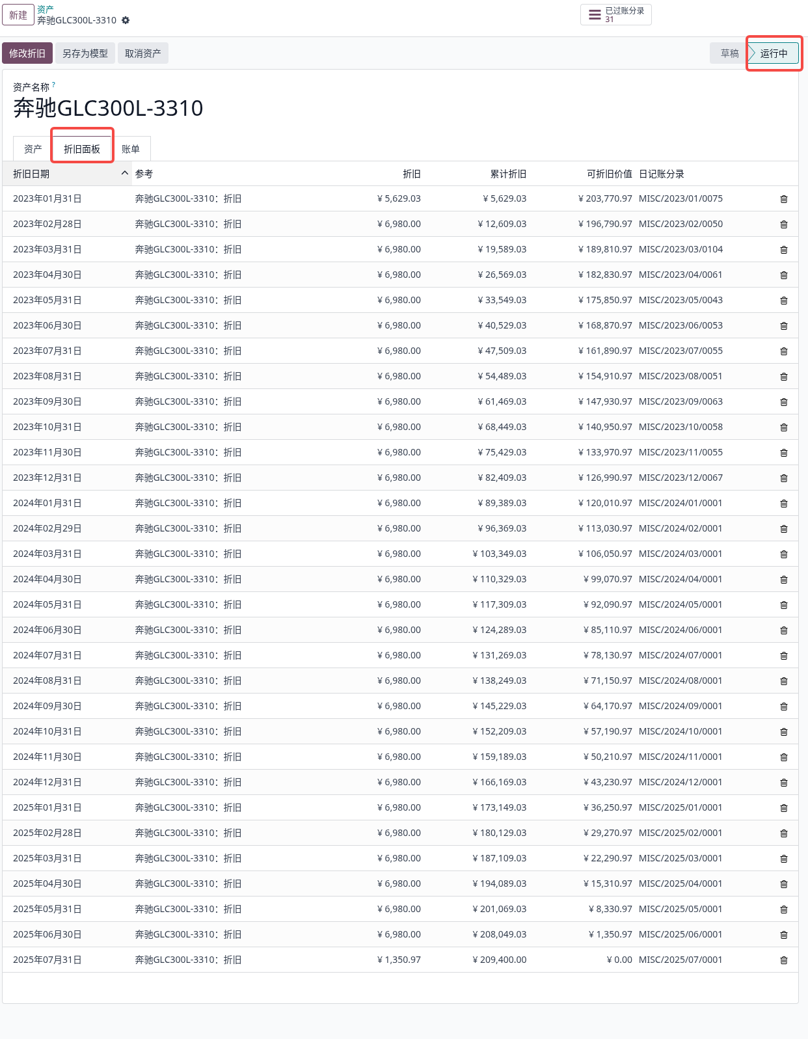Select the 草稿 status stage
The height and width of the screenshot is (1039, 808).
pyautogui.click(x=729, y=53)
